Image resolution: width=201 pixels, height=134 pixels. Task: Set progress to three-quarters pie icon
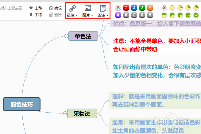pyautogui.click(x=180, y=15)
